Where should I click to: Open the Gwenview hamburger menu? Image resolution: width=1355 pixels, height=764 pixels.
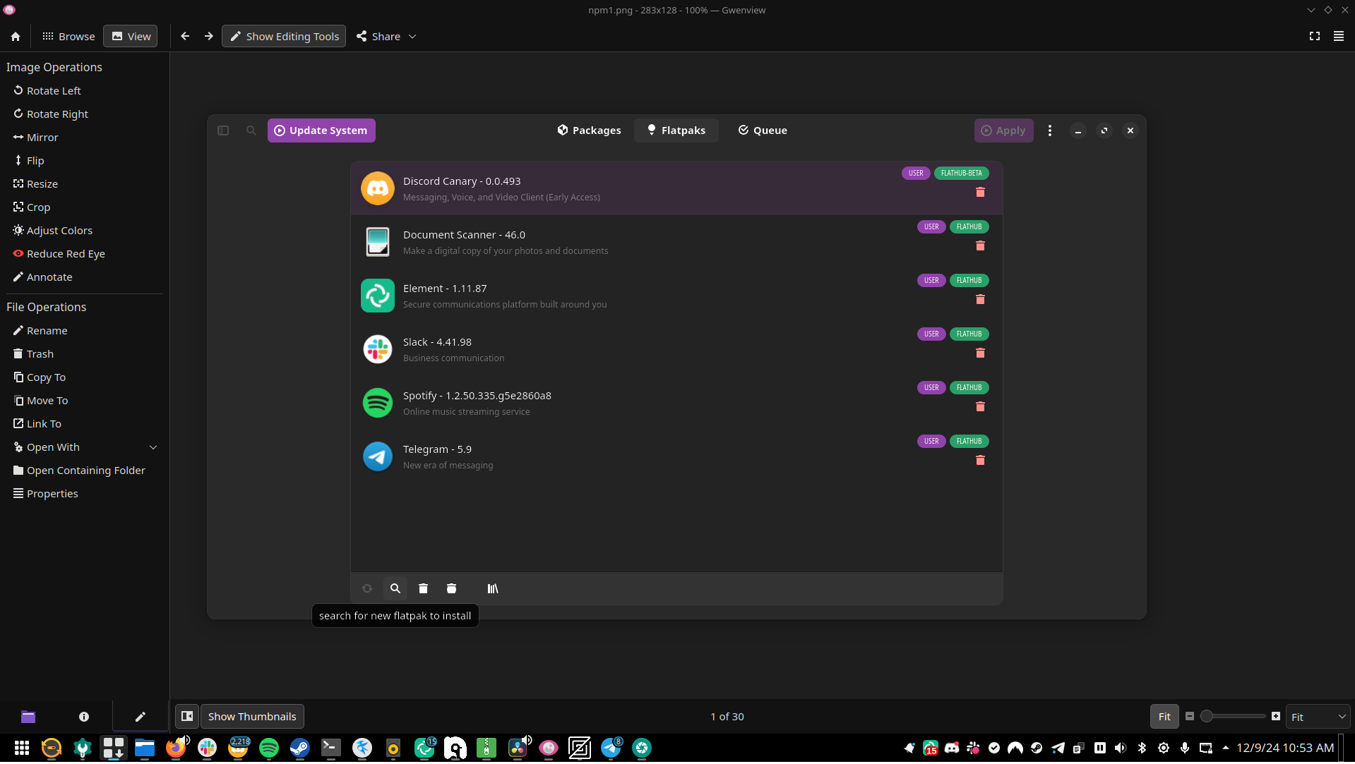1339,37
